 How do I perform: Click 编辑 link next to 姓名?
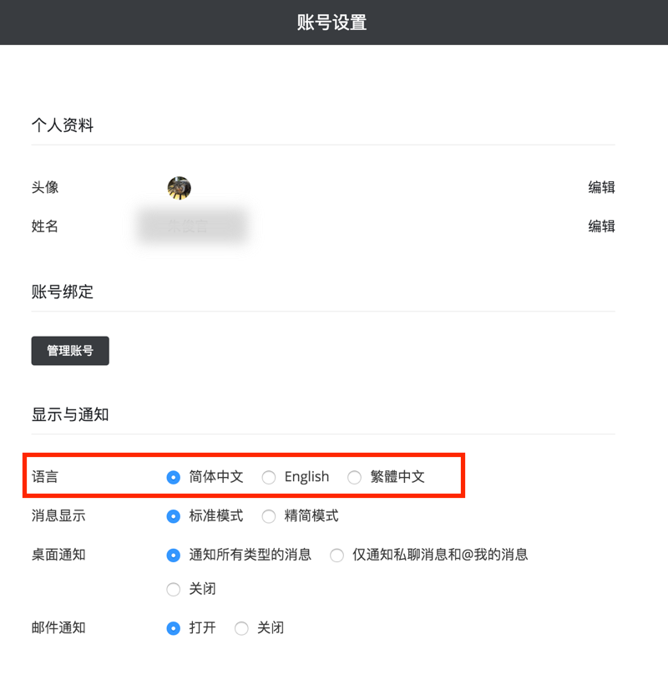coord(601,226)
